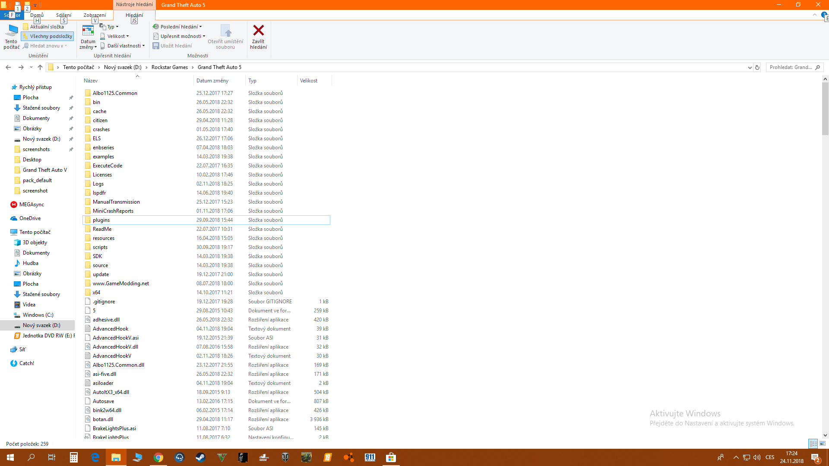Toggle the Všechny podsložky search scope
This screenshot has width=829, height=466.
coord(47,36)
